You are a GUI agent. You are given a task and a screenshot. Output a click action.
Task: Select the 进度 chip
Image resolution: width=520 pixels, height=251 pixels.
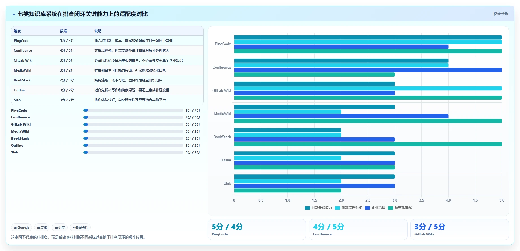(x=60, y=228)
